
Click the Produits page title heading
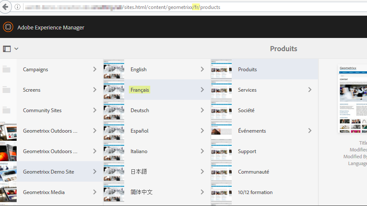pyautogui.click(x=283, y=49)
